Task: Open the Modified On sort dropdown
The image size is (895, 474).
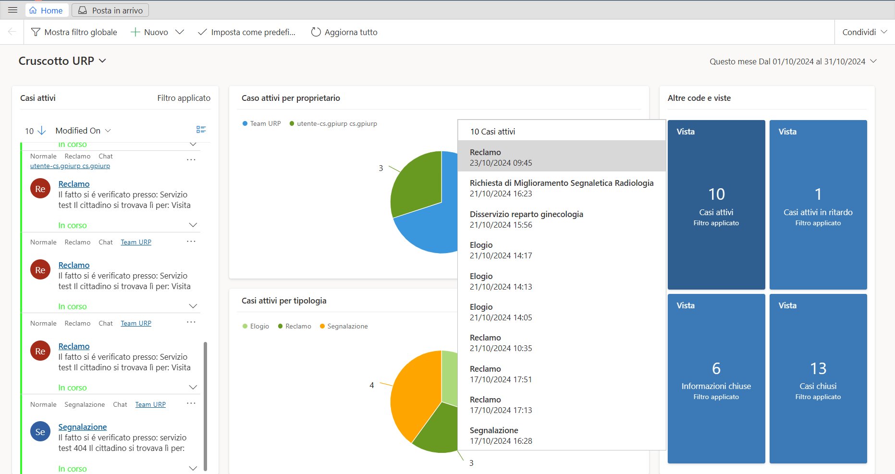Action: pyautogui.click(x=83, y=131)
